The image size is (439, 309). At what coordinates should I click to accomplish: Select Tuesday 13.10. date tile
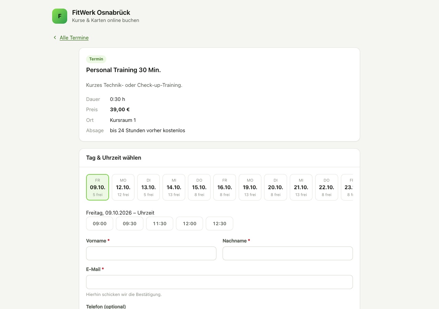[x=149, y=187]
